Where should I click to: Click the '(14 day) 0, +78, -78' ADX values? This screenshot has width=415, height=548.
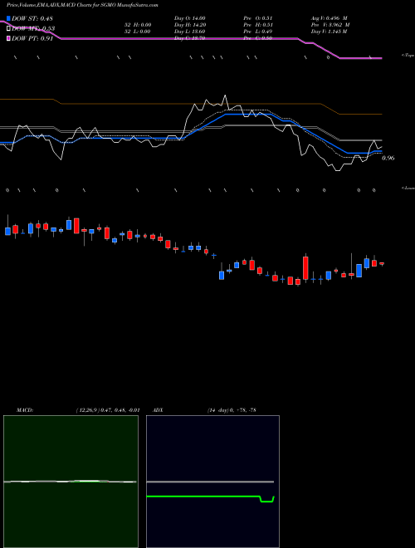click(x=232, y=410)
